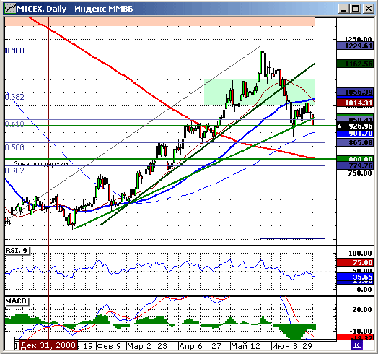
Task: Click the RSI, 9 indicator label
Action: [x=17, y=251]
